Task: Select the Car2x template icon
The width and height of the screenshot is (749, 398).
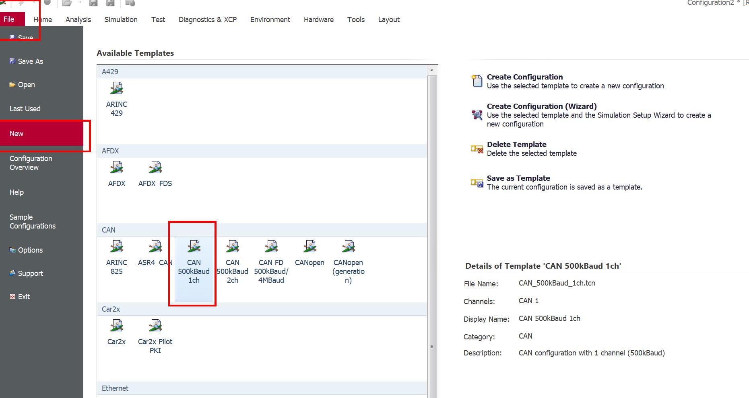Action: 117,325
